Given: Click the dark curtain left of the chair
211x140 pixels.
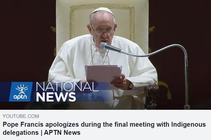Looking at the screenshot, I should [28, 40].
